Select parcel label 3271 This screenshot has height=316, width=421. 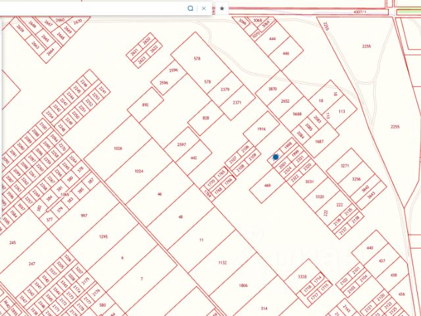(x=345, y=166)
